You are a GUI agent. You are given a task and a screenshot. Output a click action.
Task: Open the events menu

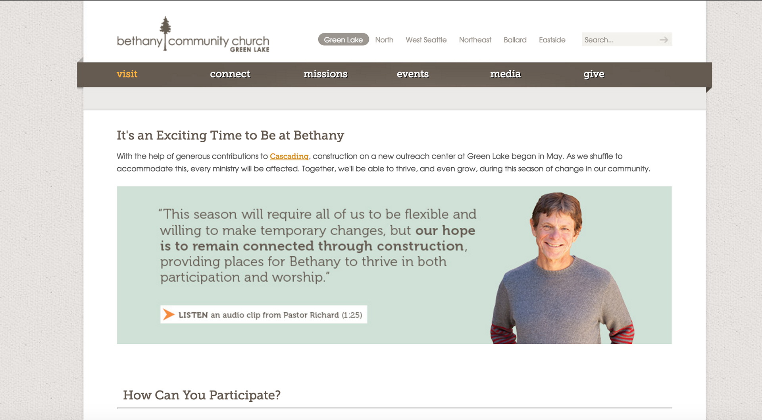pos(413,74)
